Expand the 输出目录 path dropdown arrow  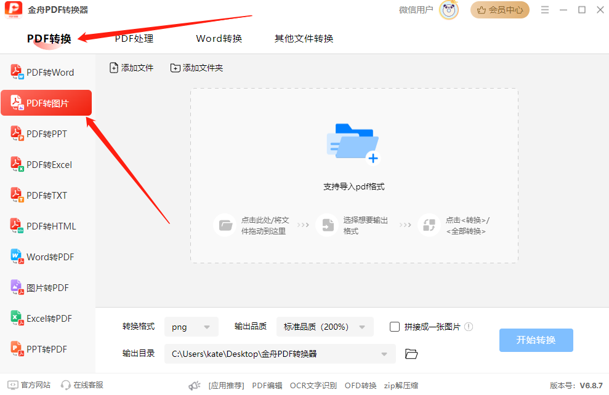pos(384,354)
